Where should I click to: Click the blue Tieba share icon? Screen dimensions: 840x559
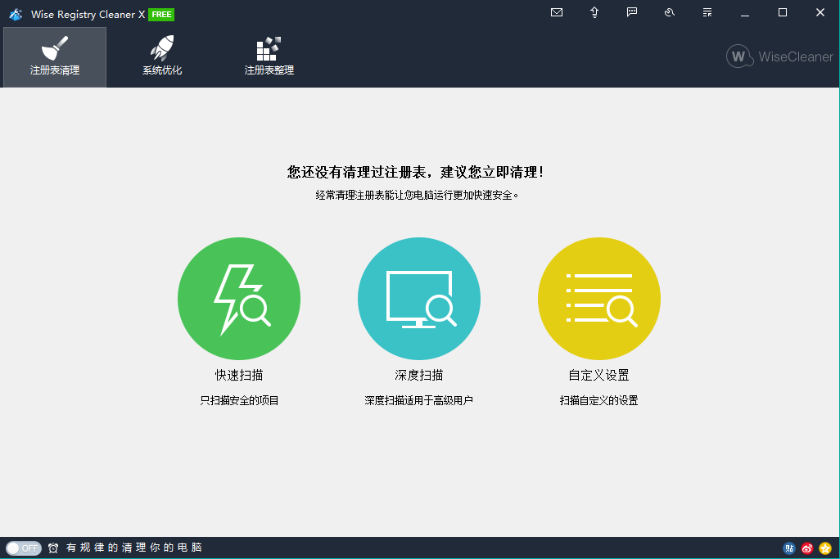(x=789, y=548)
